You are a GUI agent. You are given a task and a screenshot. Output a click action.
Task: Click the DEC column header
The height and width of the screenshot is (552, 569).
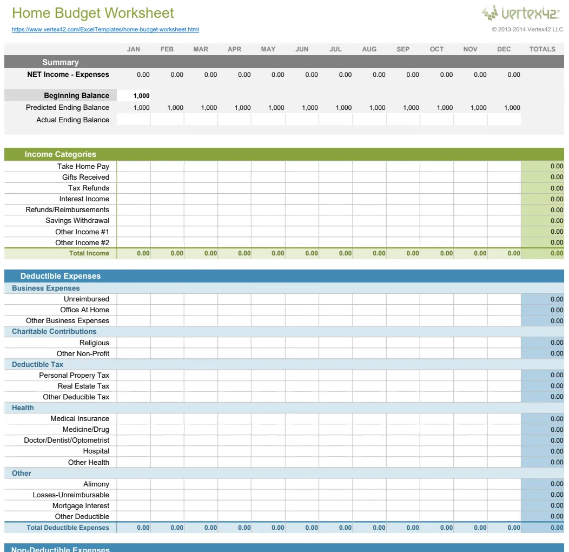504,49
